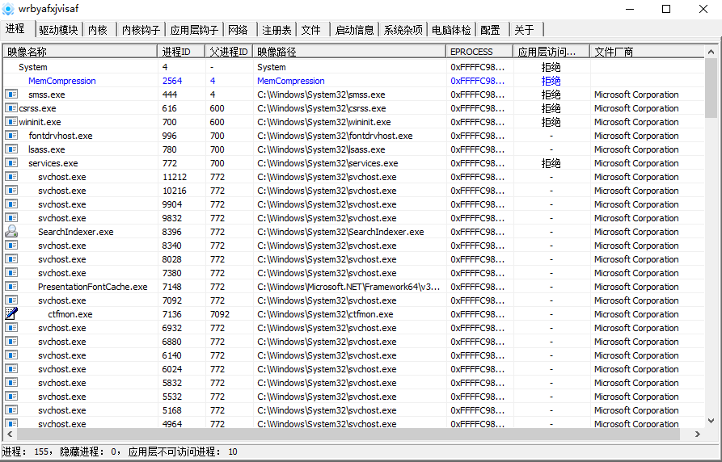This screenshot has height=462, width=722.
Task: Click the fontdrvhost.exe process icon
Action: tap(11, 136)
